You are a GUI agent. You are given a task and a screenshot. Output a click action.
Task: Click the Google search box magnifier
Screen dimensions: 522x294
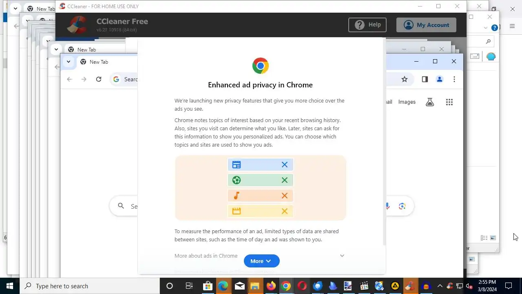point(121,206)
